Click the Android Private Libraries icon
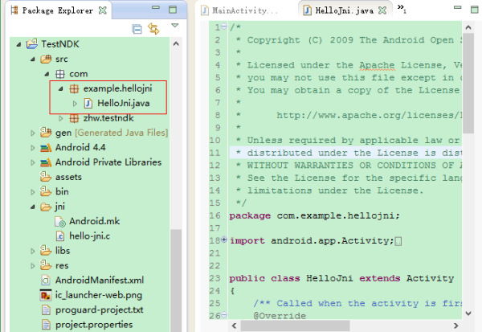The height and width of the screenshot is (332, 482). pos(46,162)
